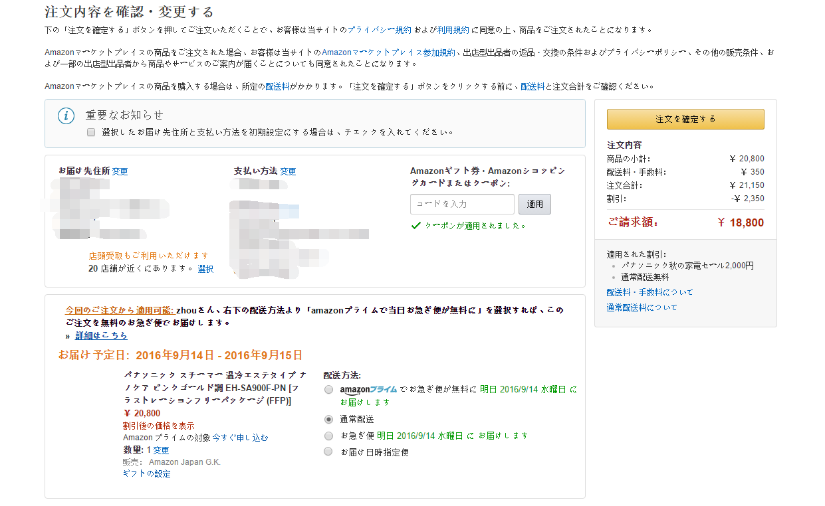Click 今すぐ申し込む Prime signup link
The image size is (825, 506).
241,438
